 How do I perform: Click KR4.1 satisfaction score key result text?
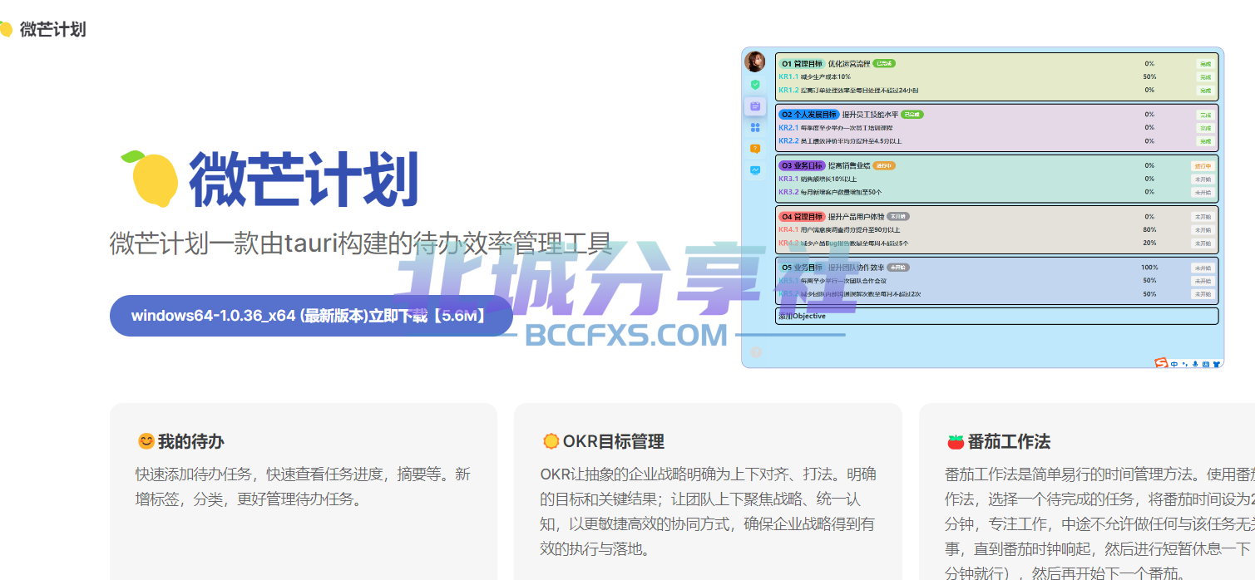click(x=839, y=229)
